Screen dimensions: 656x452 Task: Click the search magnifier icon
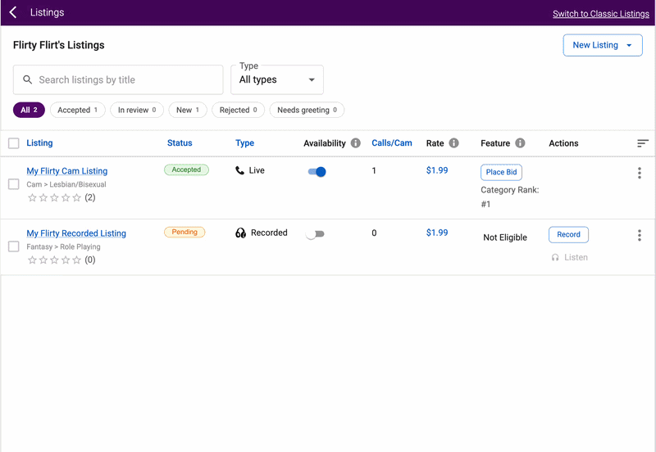click(27, 79)
